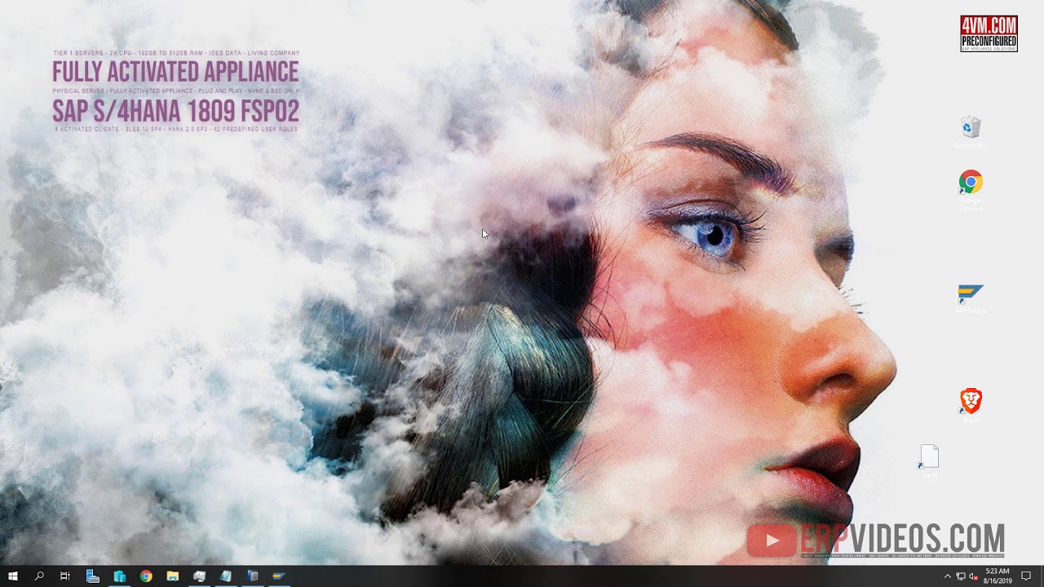1044x587 pixels.
Task: Open SAP Logon from the taskbar
Action: point(279,576)
